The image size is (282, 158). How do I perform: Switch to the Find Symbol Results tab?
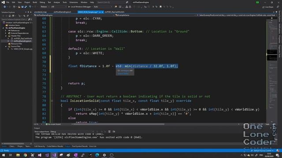80,146
